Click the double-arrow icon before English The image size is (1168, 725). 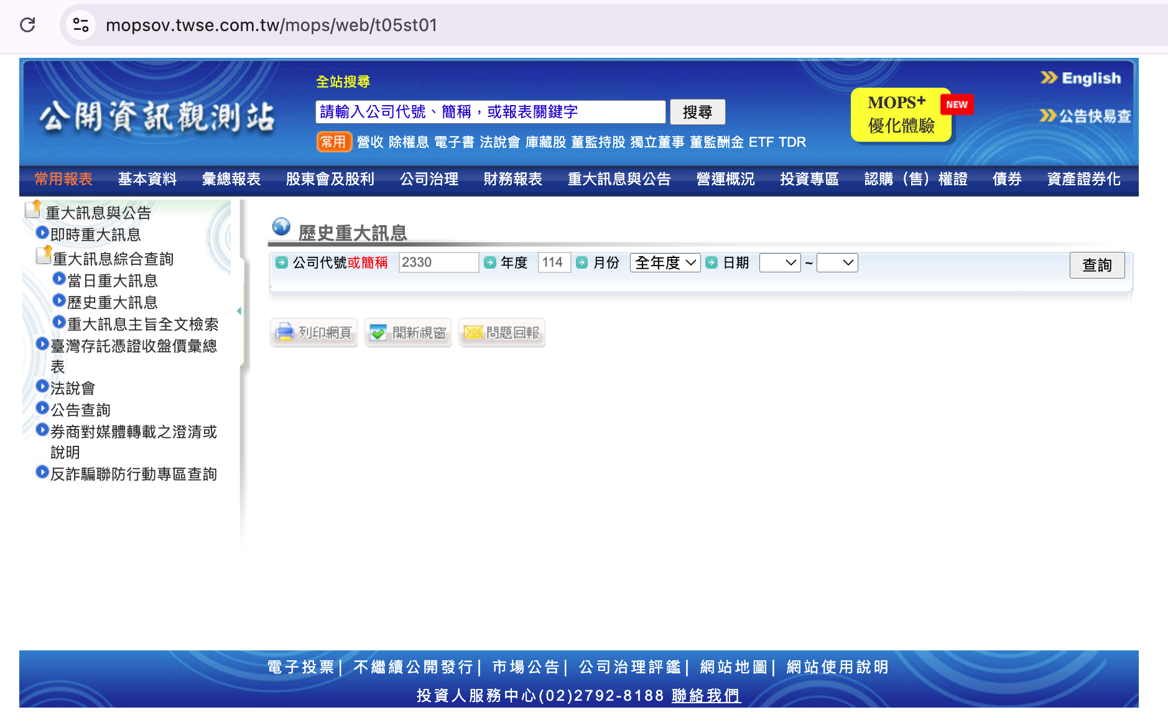click(1049, 78)
